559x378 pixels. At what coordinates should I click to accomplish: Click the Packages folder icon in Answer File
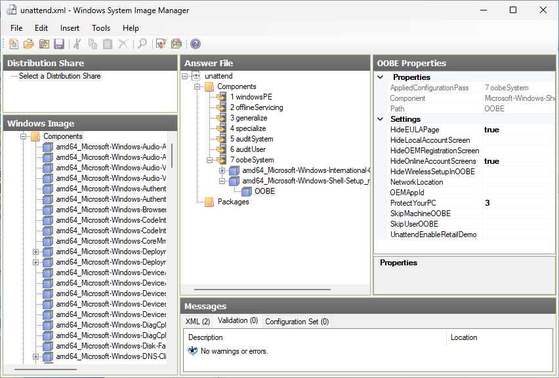(x=210, y=202)
